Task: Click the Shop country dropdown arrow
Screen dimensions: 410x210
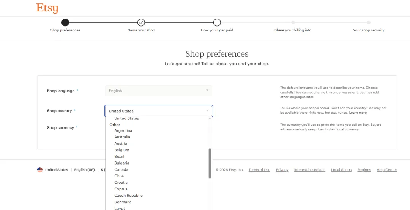Action: point(207,111)
